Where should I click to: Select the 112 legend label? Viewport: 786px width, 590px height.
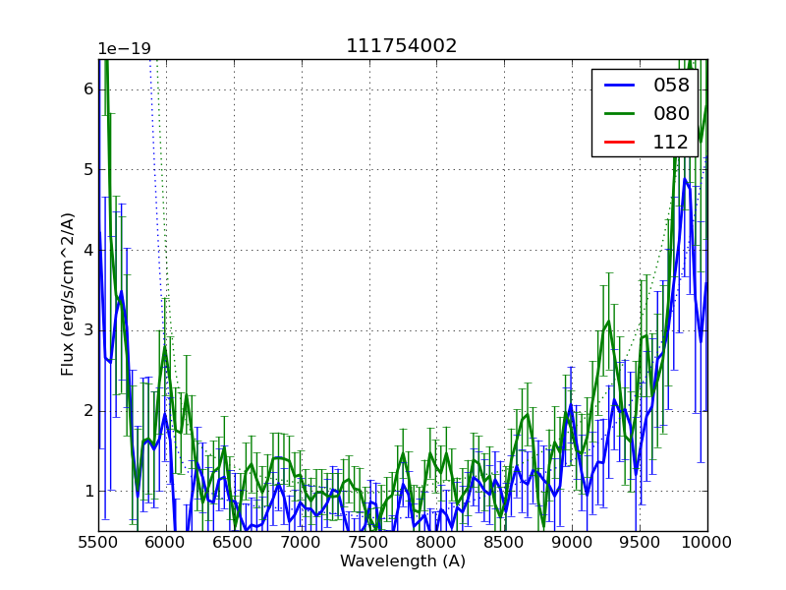point(671,142)
